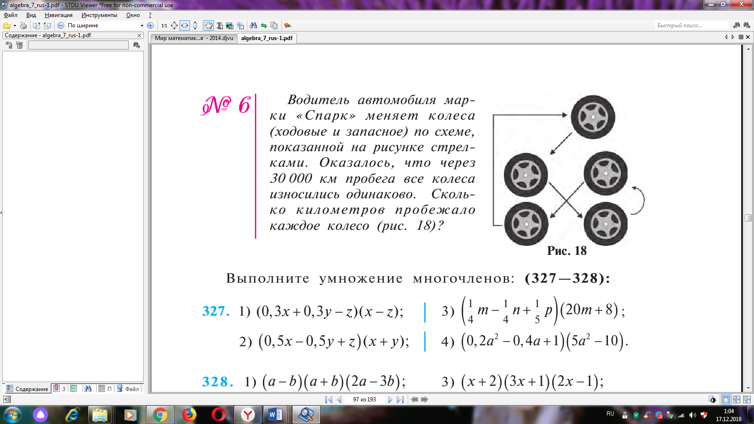Click the vertical scrollbar thumb
The height and width of the screenshot is (424, 754).
[x=748, y=218]
